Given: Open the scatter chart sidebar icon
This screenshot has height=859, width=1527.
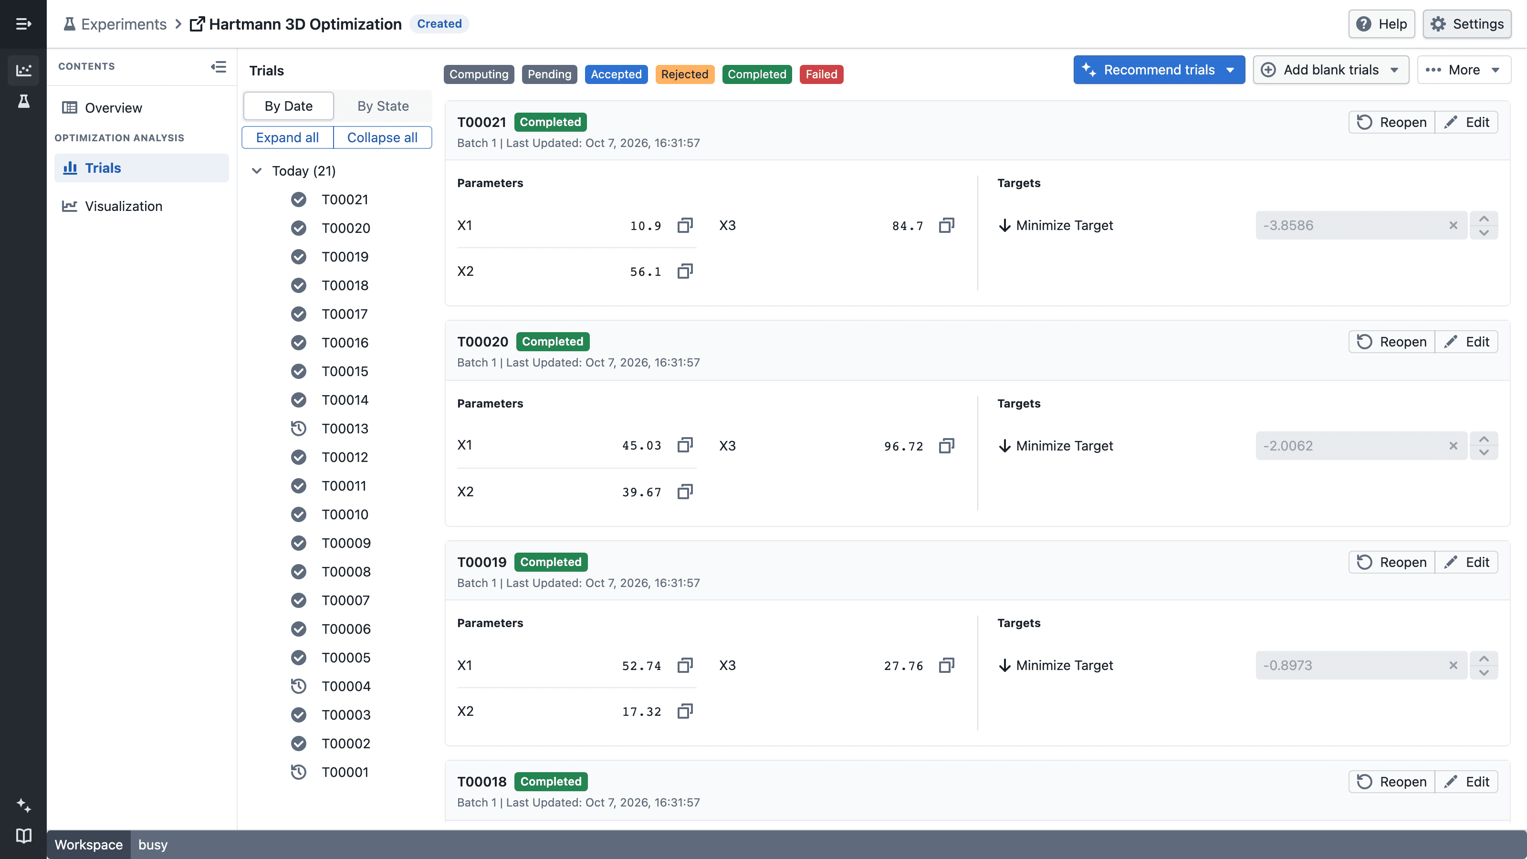Looking at the screenshot, I should [x=23, y=70].
